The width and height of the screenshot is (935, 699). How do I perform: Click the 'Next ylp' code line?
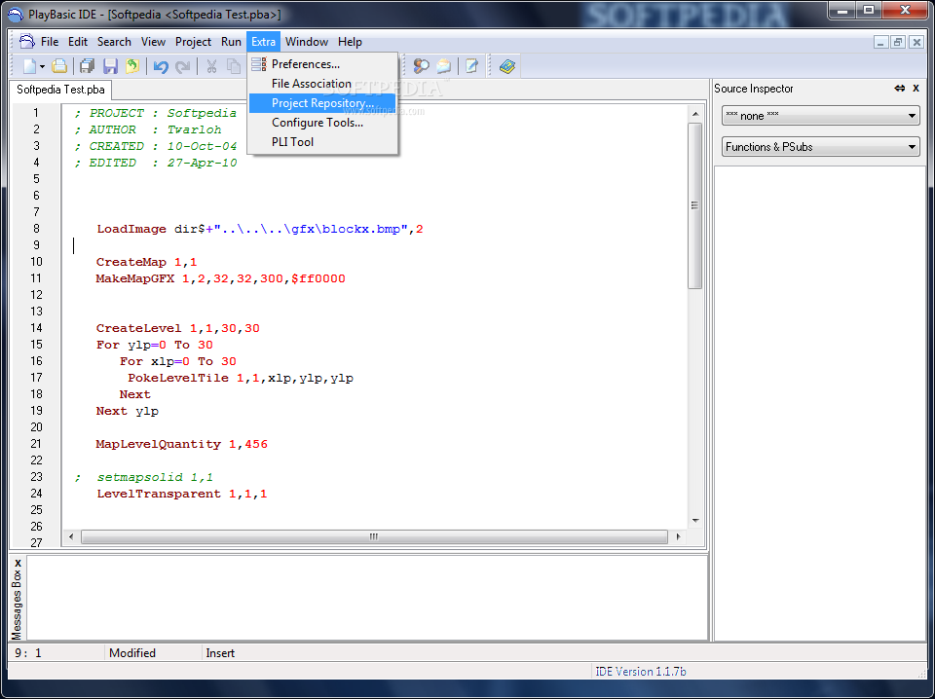(x=127, y=411)
